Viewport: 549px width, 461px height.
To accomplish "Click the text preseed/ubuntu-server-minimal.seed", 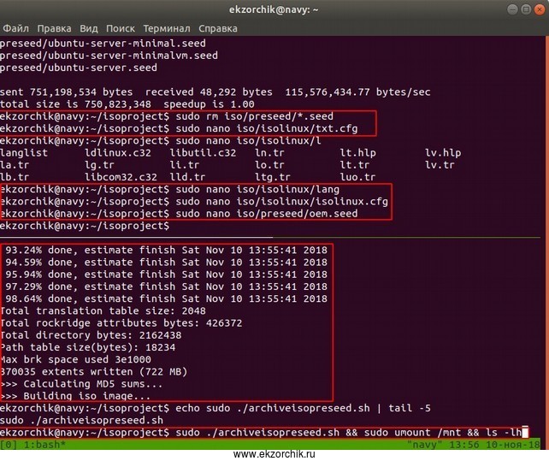I will [x=103, y=44].
